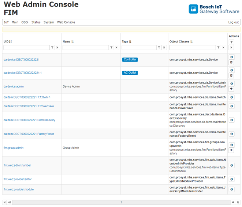Sort table by Object Classes column

coord(191,42)
